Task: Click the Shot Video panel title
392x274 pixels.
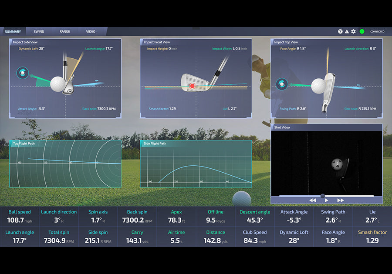Action: 282,127
